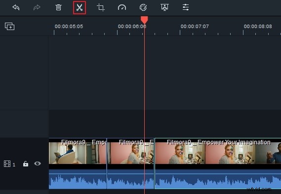Click the Undo arrow icon
Viewport: 281px width, 194px height.
(16, 7)
